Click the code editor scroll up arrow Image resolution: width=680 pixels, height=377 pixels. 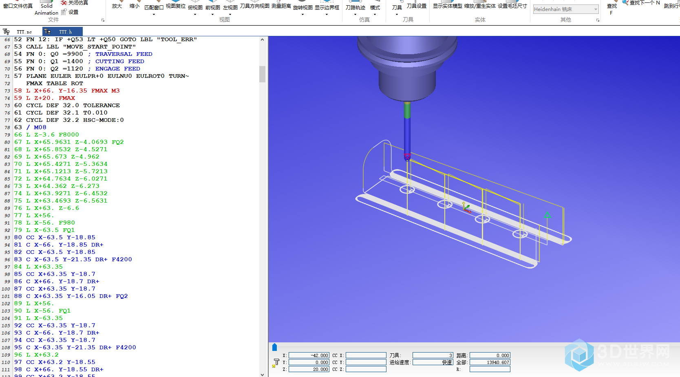262,40
